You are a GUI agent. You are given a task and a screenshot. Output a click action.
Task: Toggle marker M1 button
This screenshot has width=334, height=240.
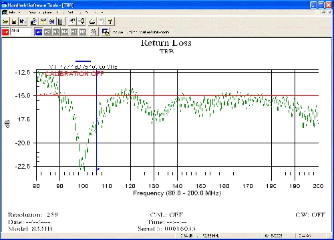39,32
